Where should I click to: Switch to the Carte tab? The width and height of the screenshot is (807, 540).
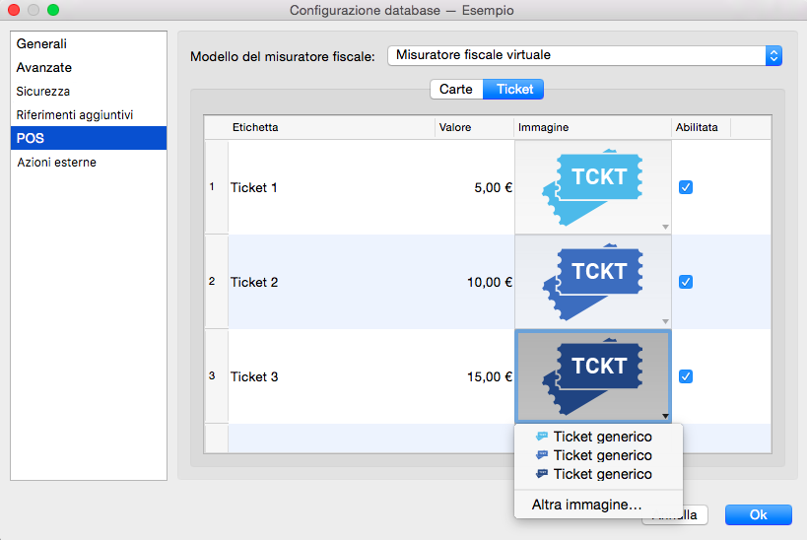click(x=456, y=90)
